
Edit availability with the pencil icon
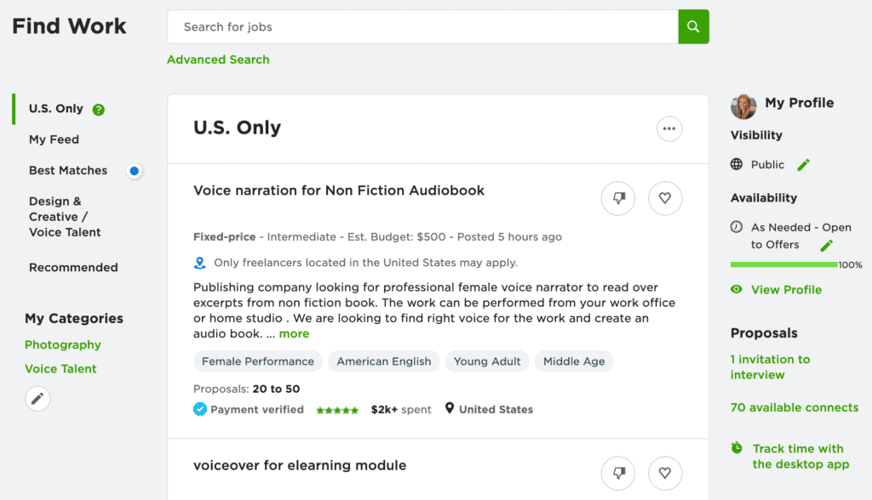pyautogui.click(x=826, y=246)
